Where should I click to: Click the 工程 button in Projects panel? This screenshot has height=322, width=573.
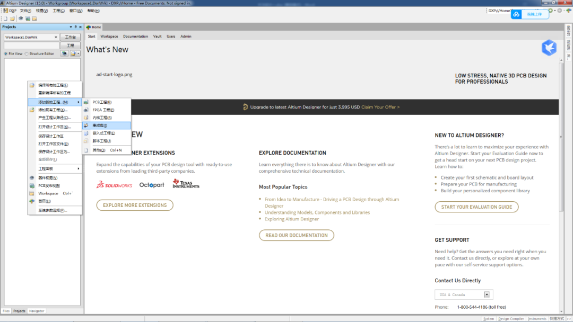pyautogui.click(x=70, y=45)
